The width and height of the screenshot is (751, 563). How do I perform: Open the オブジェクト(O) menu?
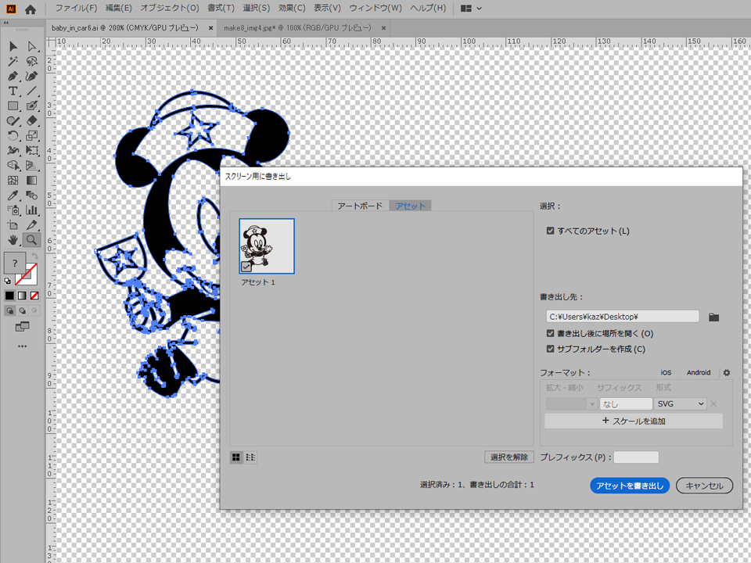point(170,8)
